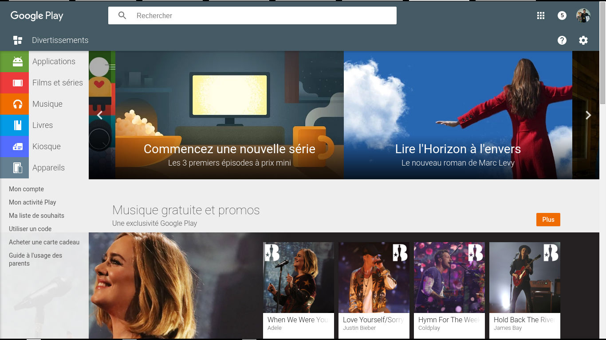Open the Applications section
Image resolution: width=606 pixels, height=340 pixels.
click(54, 62)
